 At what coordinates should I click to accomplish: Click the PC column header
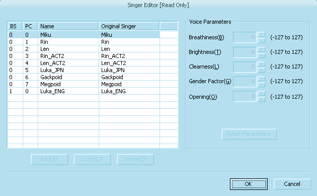point(30,26)
